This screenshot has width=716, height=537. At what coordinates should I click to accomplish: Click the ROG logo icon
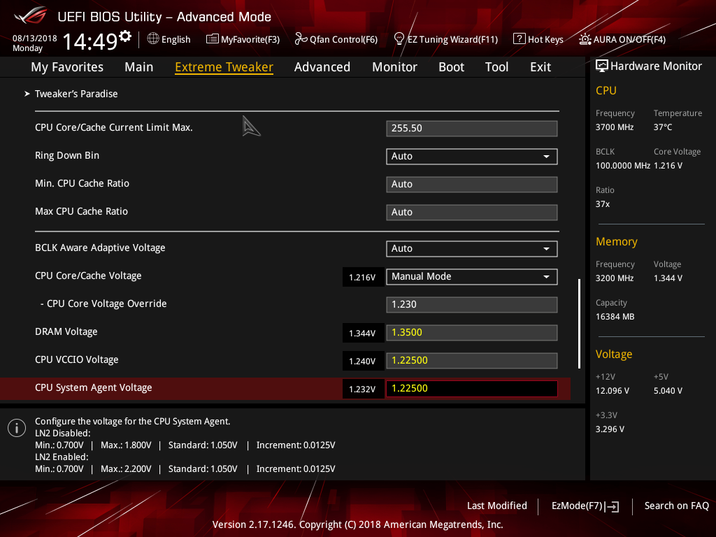pos(31,16)
